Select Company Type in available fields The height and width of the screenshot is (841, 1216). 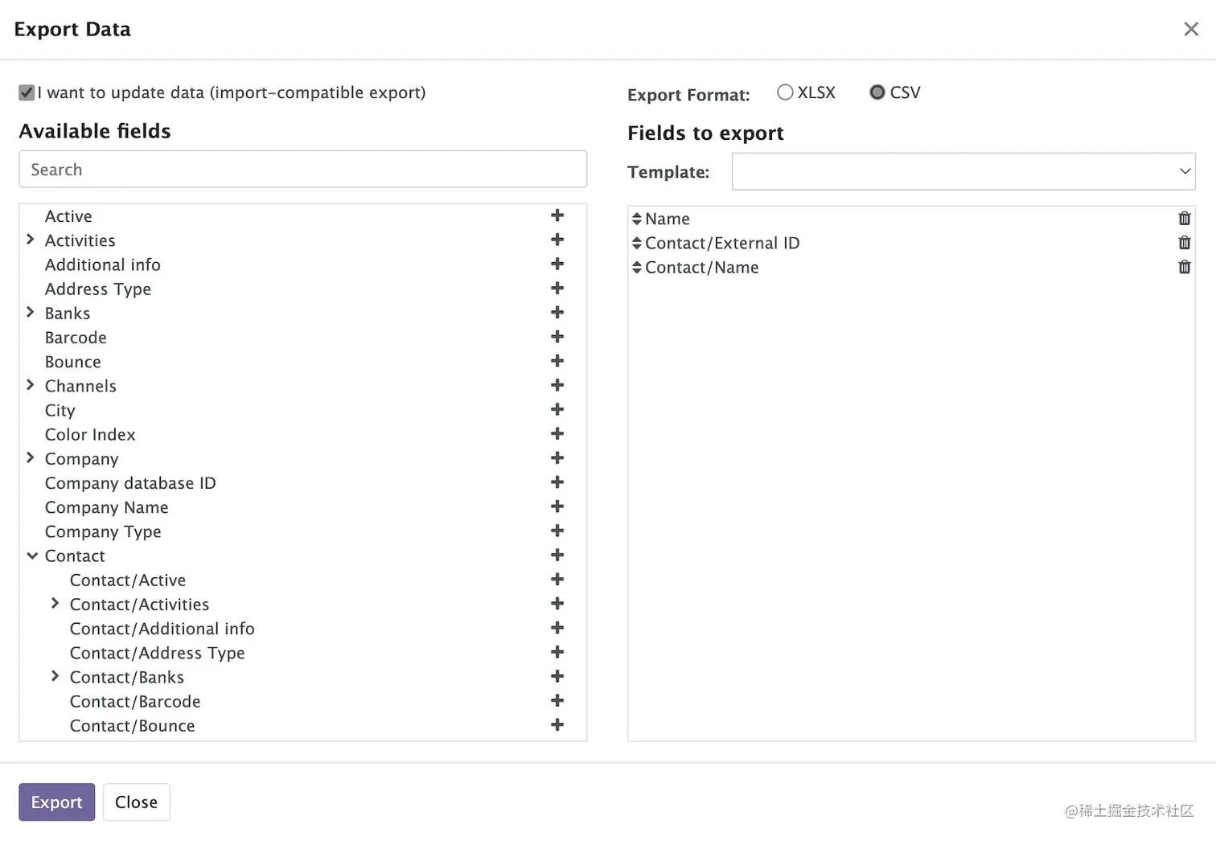pyautogui.click(x=103, y=531)
